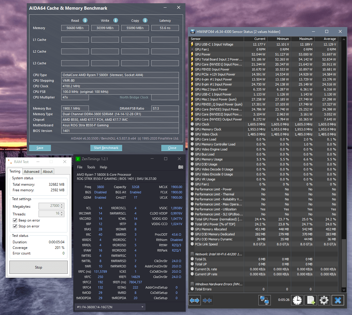This screenshot has width=352, height=315.
Task: Click the ZenTimings camera screenshot icon
Action: click(180, 167)
